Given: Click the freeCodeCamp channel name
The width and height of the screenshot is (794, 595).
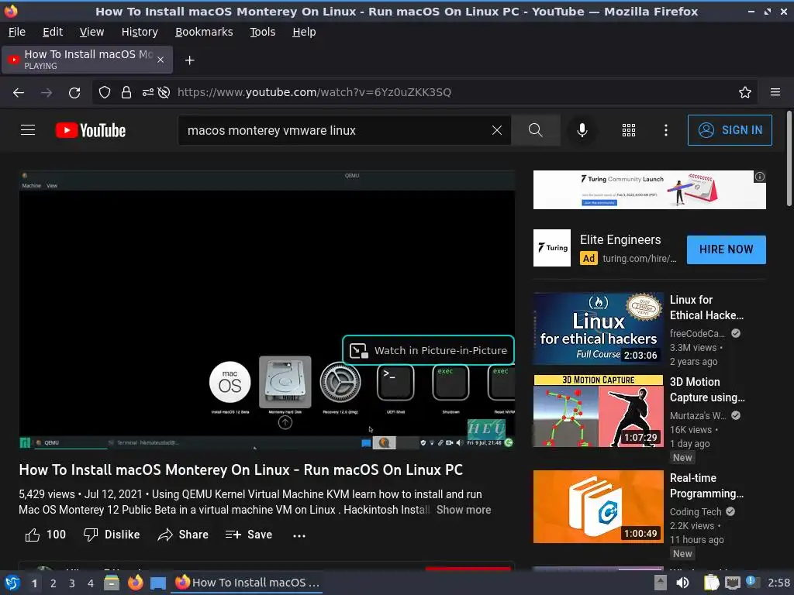Looking at the screenshot, I should point(697,333).
